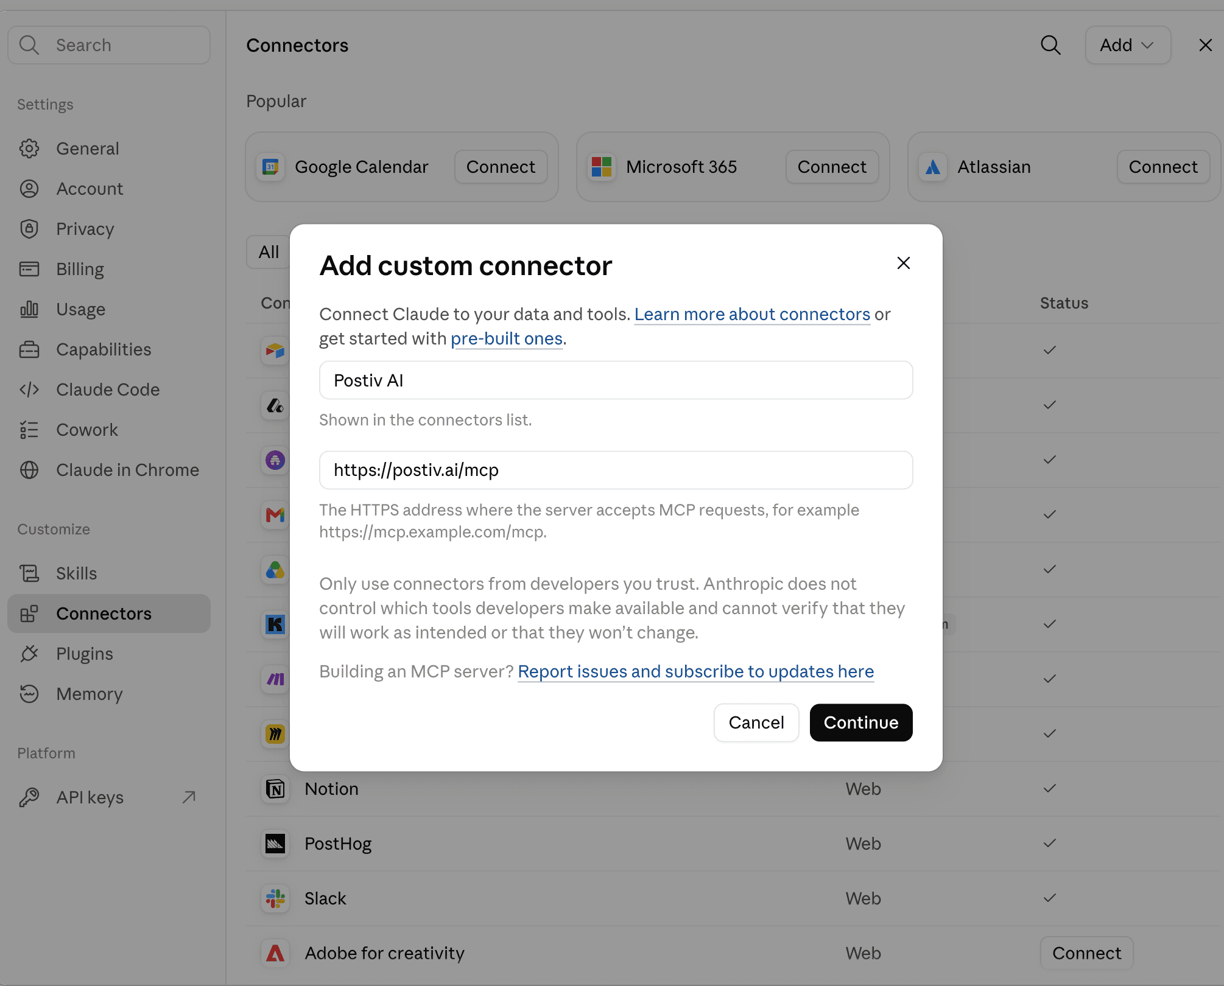Click the URL field https://postiv.ai/mcp

(x=616, y=470)
